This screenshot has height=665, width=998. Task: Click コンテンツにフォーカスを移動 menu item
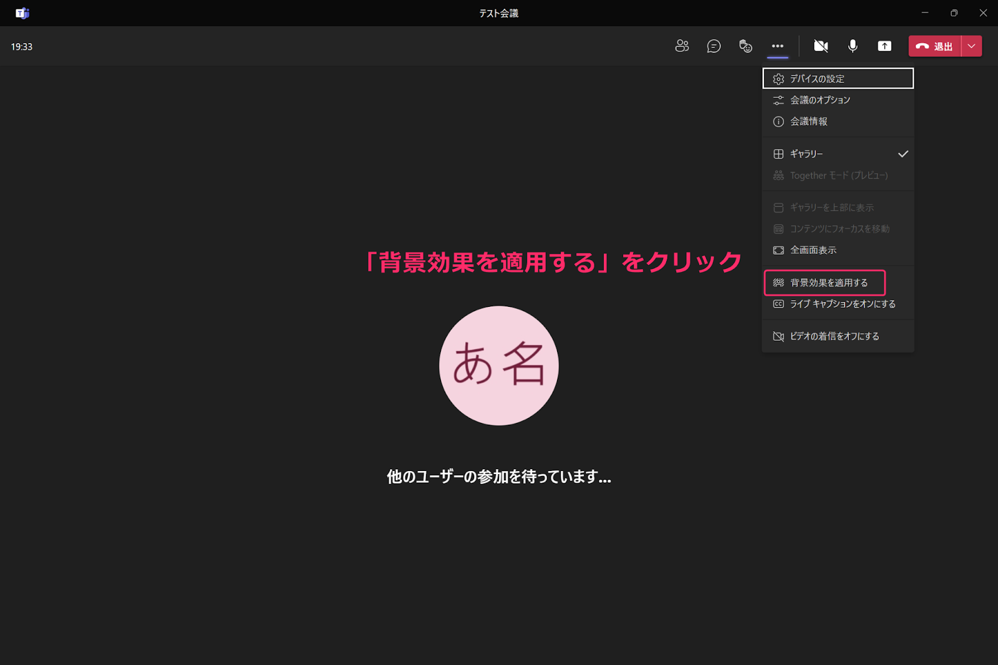tap(838, 229)
